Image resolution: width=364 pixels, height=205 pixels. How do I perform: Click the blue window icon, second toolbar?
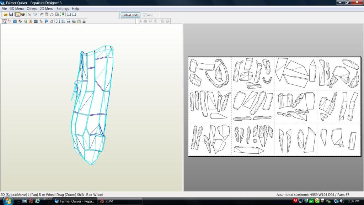(15, 21)
